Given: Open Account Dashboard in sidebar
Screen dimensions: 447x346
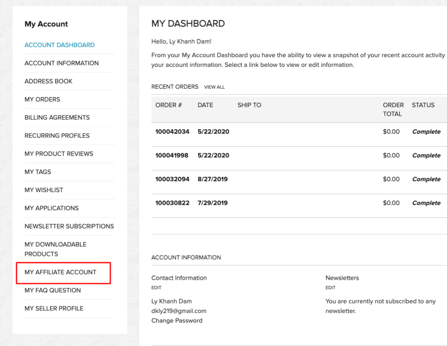Looking at the screenshot, I should (59, 45).
